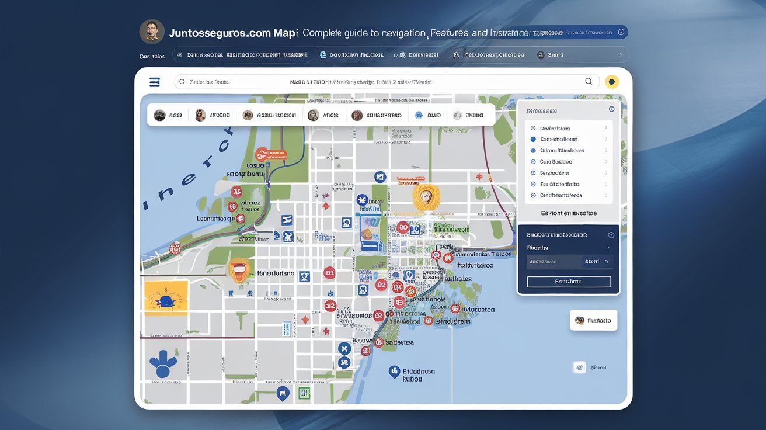Screen dimensions: 766x430
Task: Select the radio circle on the seventh right-panel row
Action: pyautogui.click(x=533, y=195)
